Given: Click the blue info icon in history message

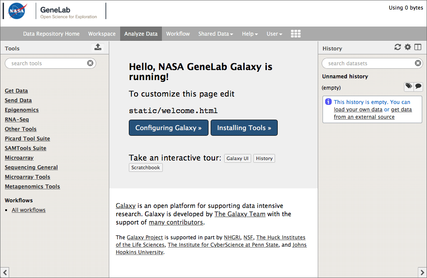Looking at the screenshot, I should pyautogui.click(x=329, y=102).
